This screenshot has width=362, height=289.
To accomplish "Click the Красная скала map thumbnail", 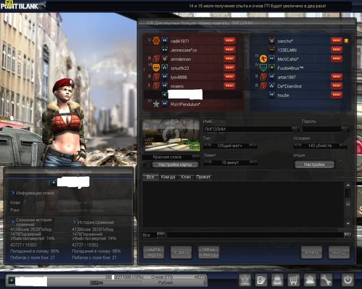I will click(171, 135).
